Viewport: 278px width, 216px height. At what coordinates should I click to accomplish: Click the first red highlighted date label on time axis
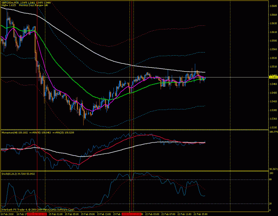pyautogui.click(x=37, y=214)
